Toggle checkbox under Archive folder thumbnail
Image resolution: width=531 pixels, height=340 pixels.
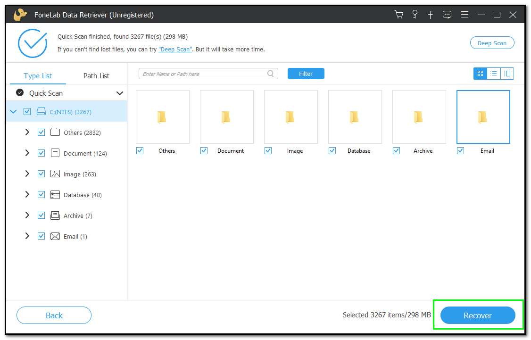click(x=396, y=151)
